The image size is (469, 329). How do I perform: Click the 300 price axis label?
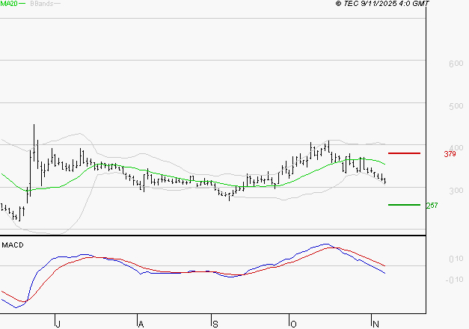tap(456, 191)
